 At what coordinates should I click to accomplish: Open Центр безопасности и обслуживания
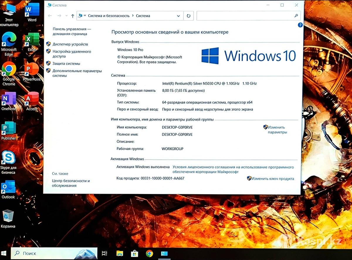pos(71,183)
